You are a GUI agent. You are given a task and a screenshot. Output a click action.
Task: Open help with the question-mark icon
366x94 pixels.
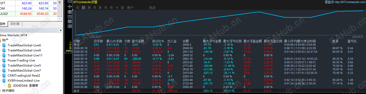tap(70, 16)
